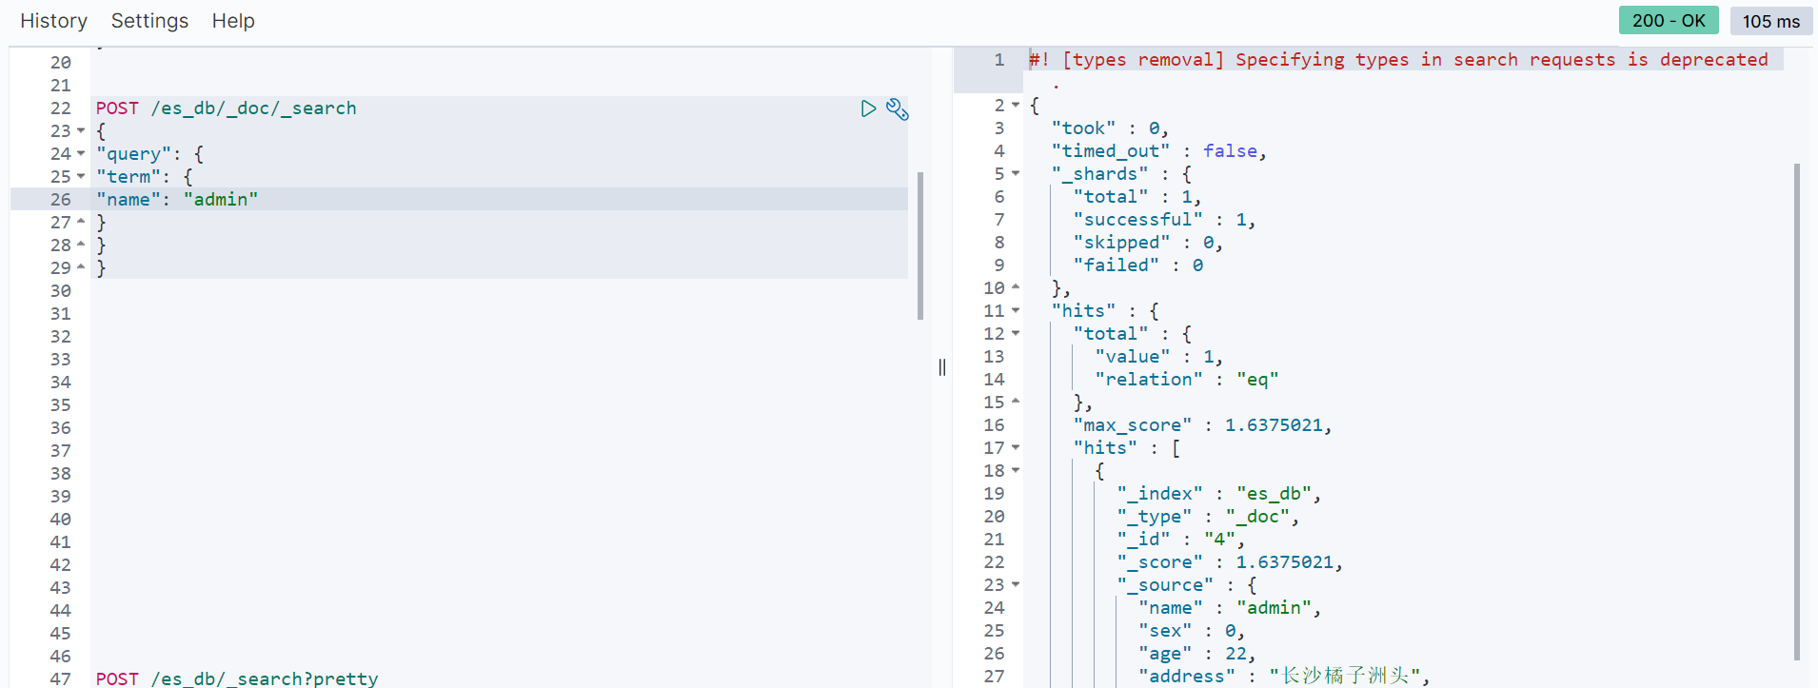Run the request with the play icon

pos(868,108)
